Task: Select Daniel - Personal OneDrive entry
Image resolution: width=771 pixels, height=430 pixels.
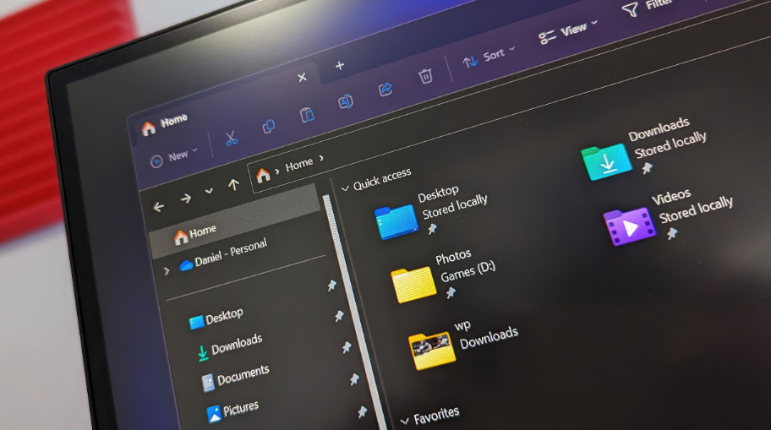Action: (231, 252)
